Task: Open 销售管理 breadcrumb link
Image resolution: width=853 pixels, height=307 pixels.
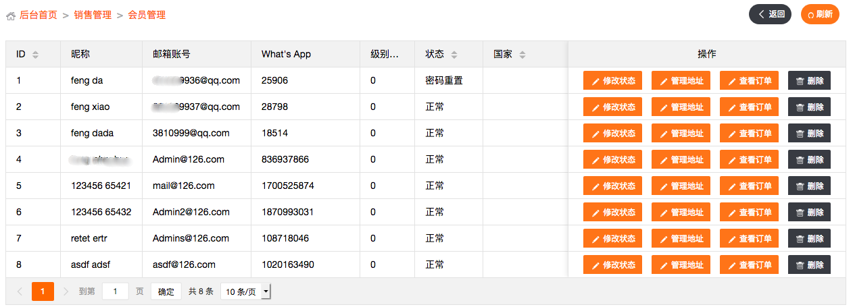Action: pyautogui.click(x=93, y=15)
